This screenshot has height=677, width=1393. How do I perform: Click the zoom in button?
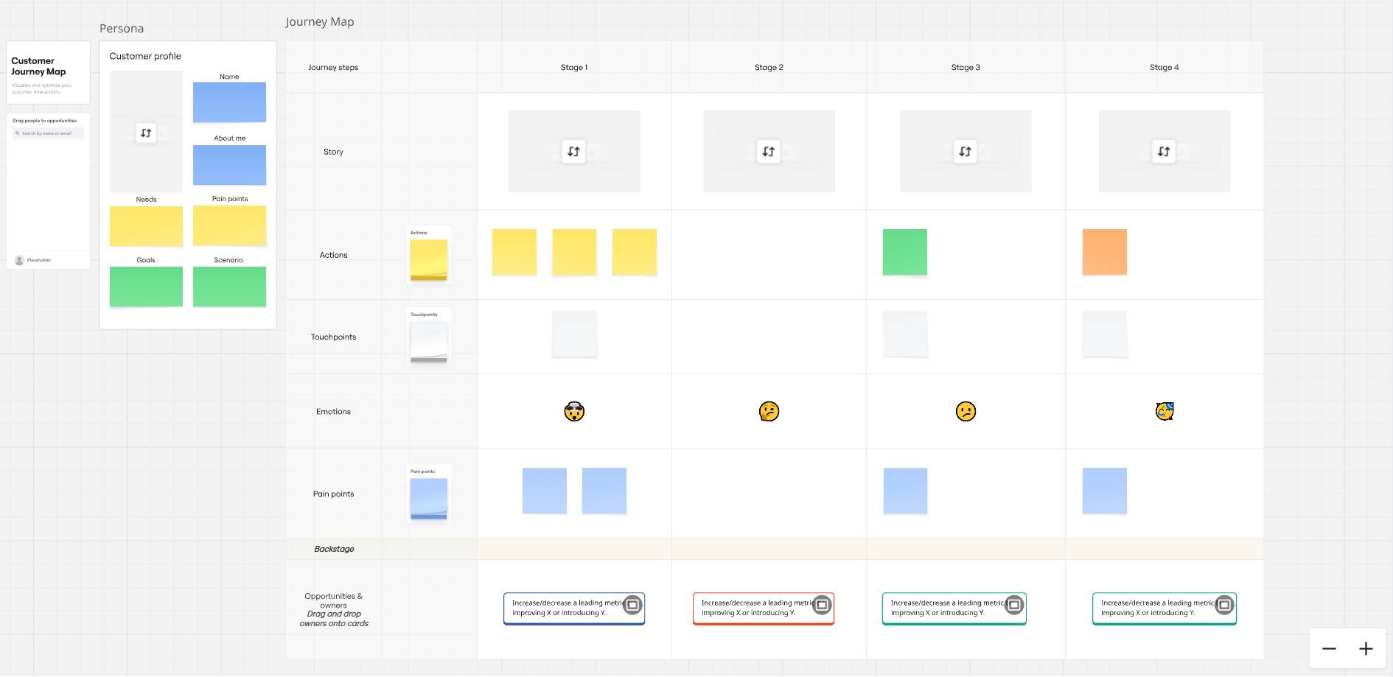pyautogui.click(x=1365, y=648)
